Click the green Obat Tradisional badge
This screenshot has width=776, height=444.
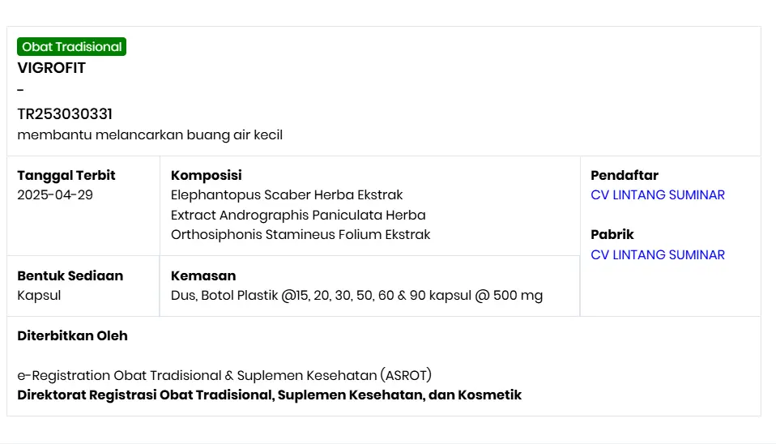(71, 47)
